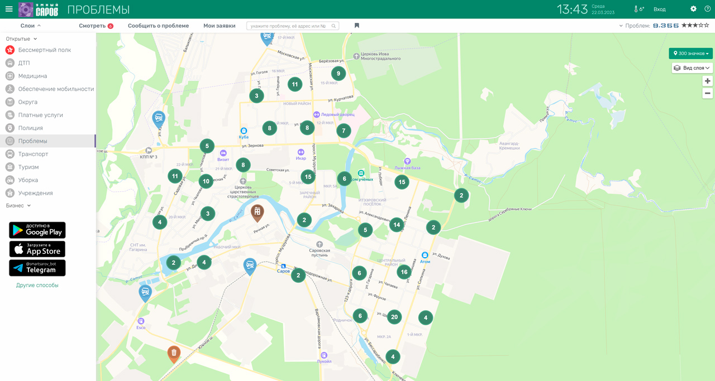Image resolution: width=715 pixels, height=381 pixels.
Task: Select the Округа layer icon
Action: pos(9,102)
